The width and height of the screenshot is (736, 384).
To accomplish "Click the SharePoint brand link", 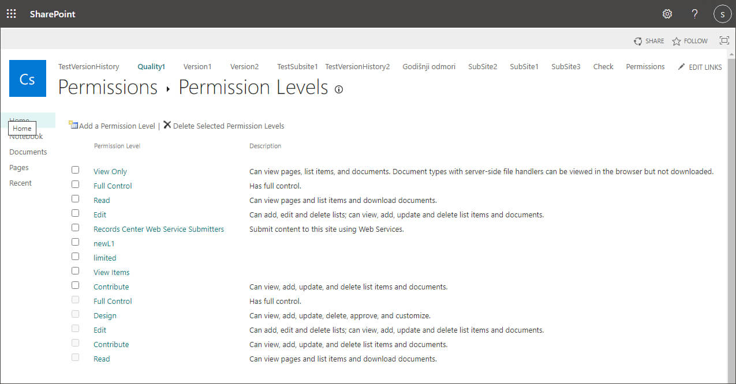I will point(53,14).
